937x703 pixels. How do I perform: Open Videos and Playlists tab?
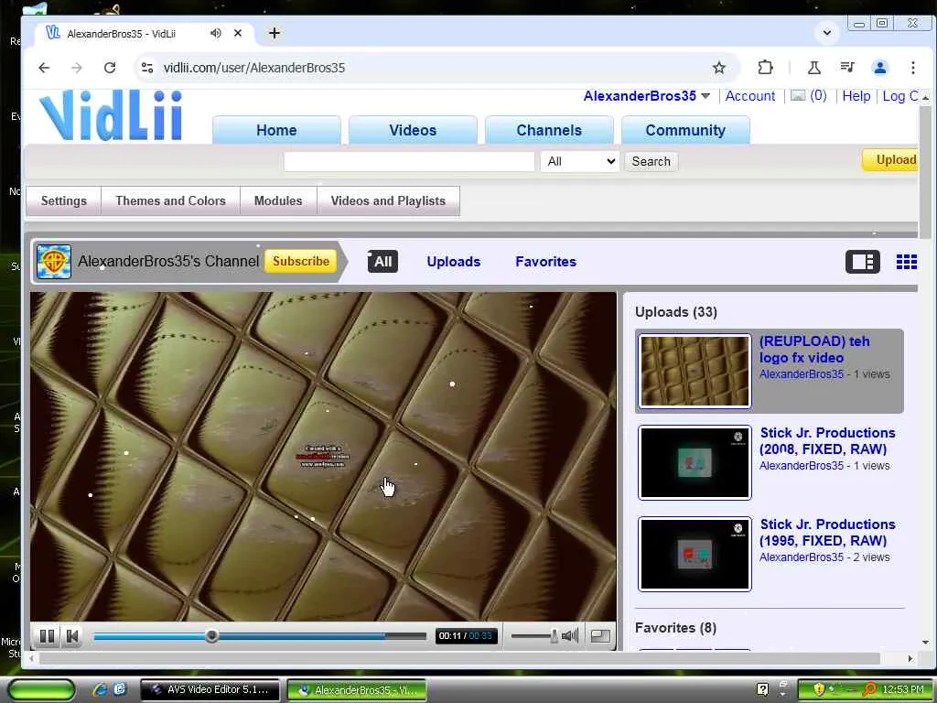click(388, 200)
